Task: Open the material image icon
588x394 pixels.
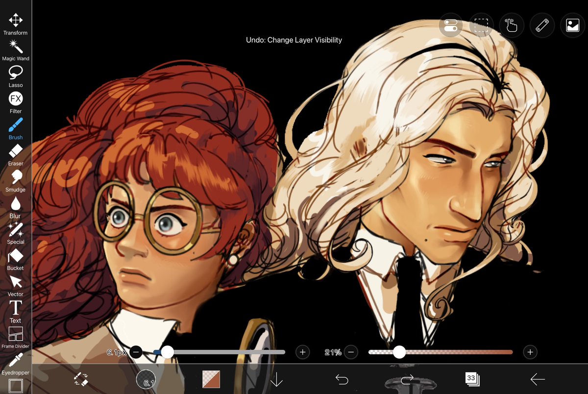Action: click(x=572, y=25)
